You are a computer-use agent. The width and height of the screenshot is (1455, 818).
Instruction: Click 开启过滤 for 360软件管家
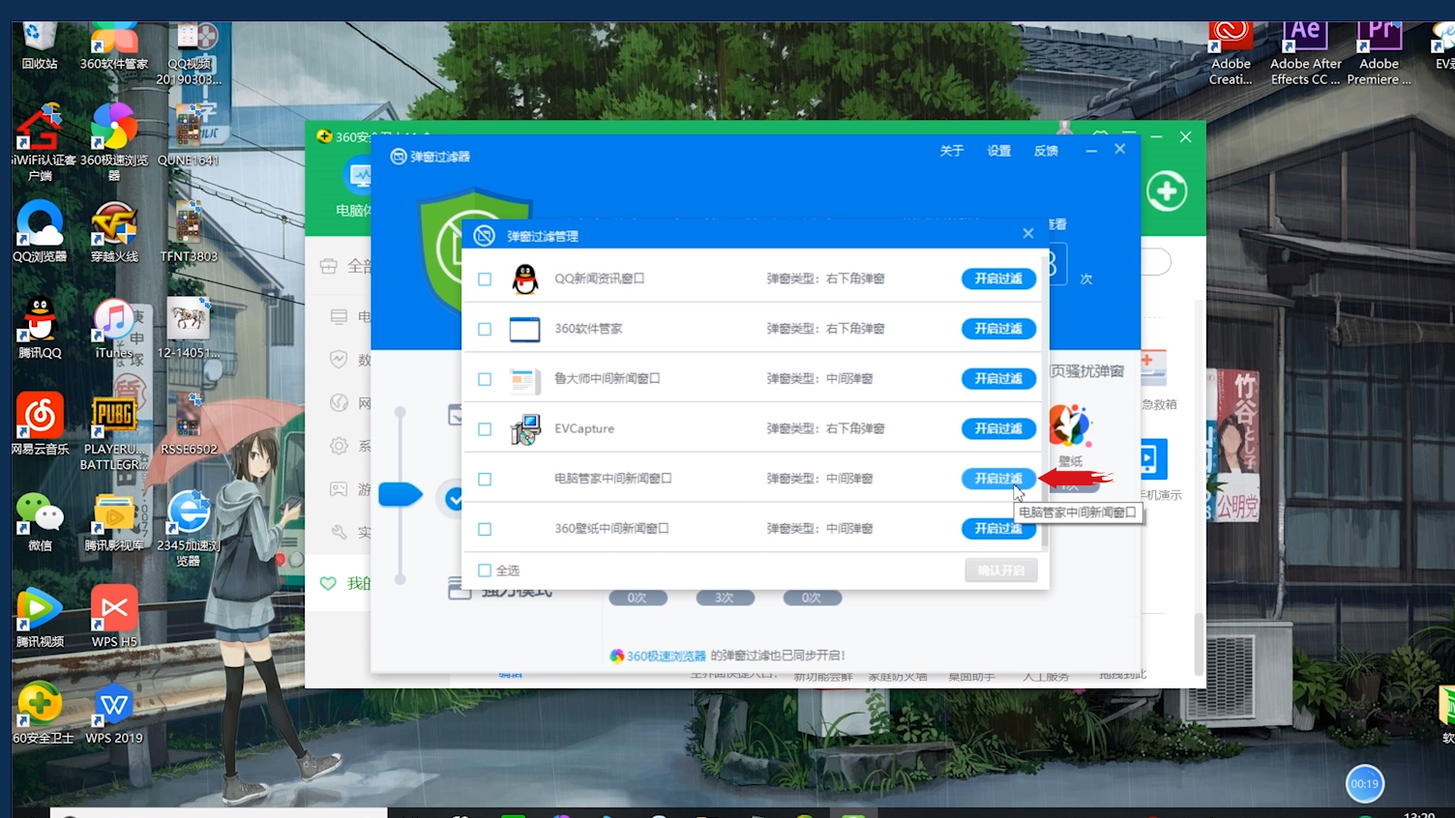pos(998,329)
